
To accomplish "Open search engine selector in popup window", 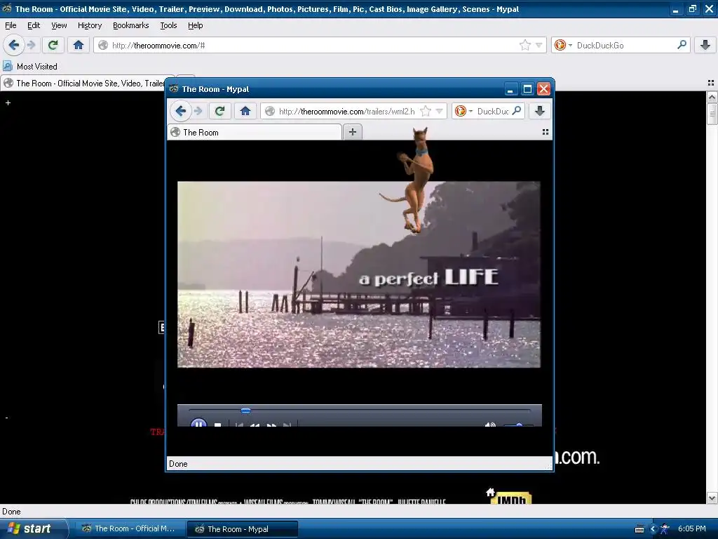I will pos(463,111).
